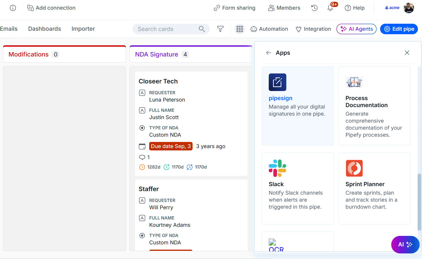Screen dimensions: 422x259
Task: Click into the Search cards field
Action: pos(167,29)
